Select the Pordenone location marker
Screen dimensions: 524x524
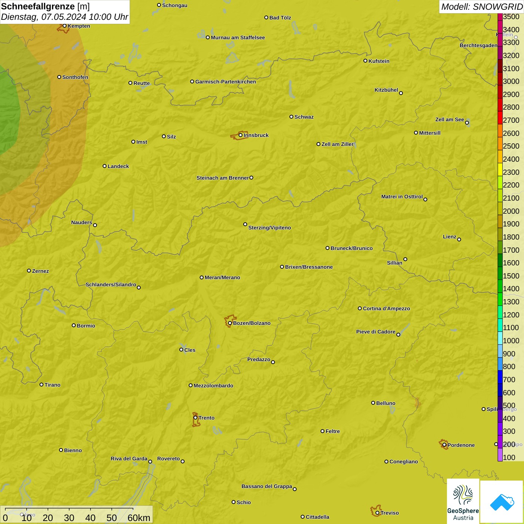pos(444,445)
